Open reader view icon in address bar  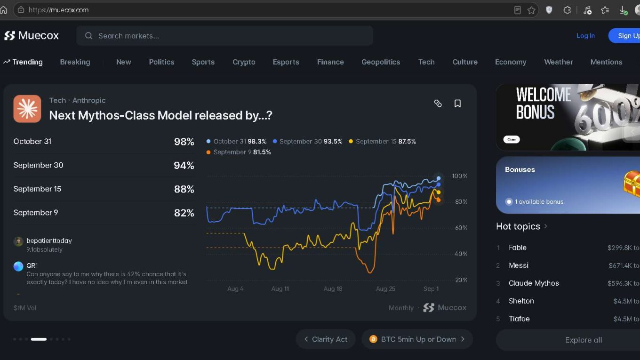518,10
